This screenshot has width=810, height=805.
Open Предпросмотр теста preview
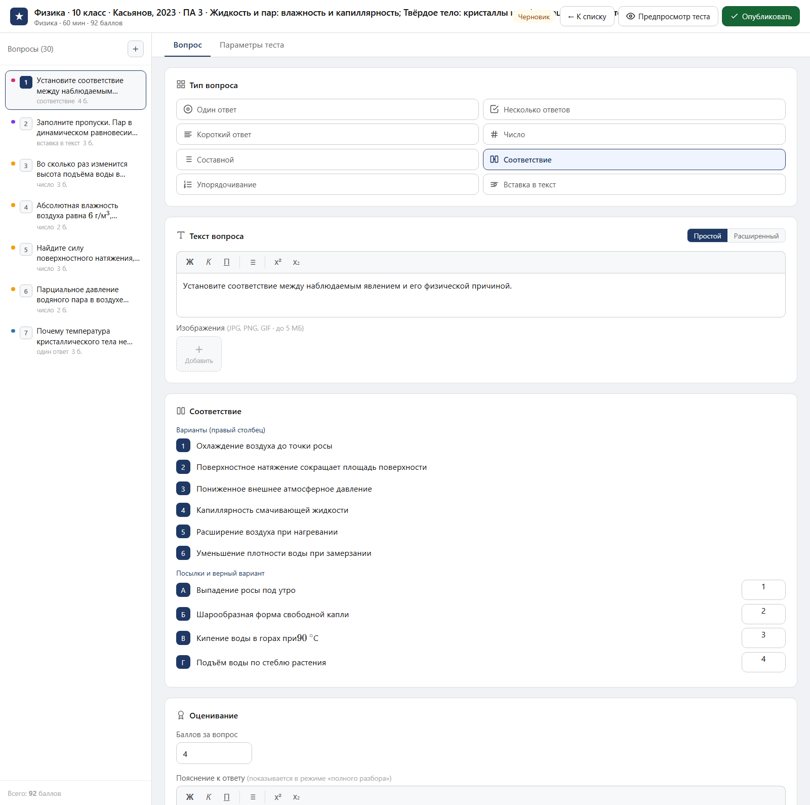click(x=668, y=16)
